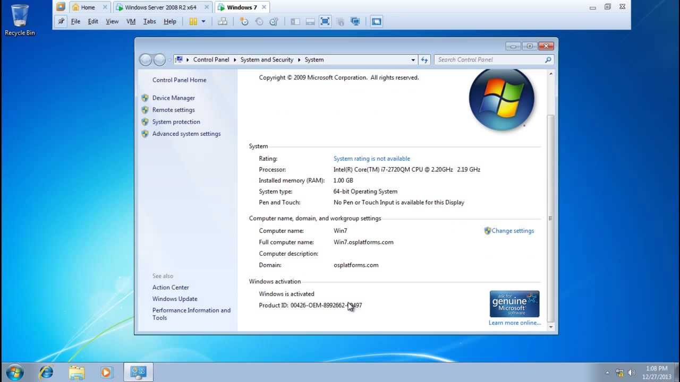Click the Send Ctrl+Alt+Del toolbar icon
The width and height of the screenshot is (680, 382).
223,21
